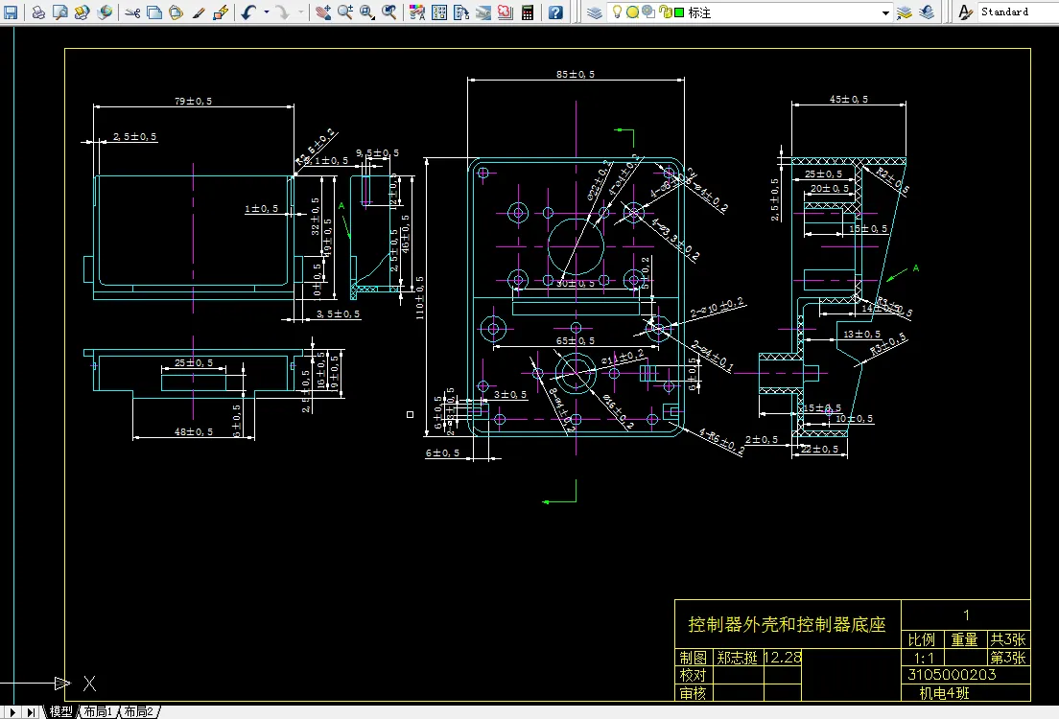Image resolution: width=1059 pixels, height=719 pixels.
Task: Open the Text Style manager icon
Action: click(x=966, y=12)
